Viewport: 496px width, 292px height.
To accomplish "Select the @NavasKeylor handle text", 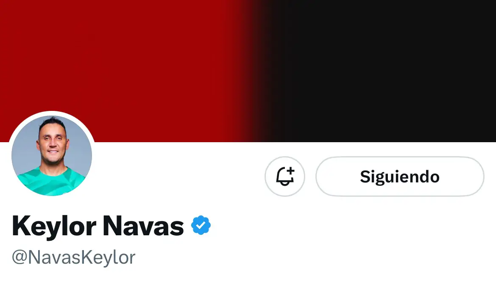I will click(74, 257).
